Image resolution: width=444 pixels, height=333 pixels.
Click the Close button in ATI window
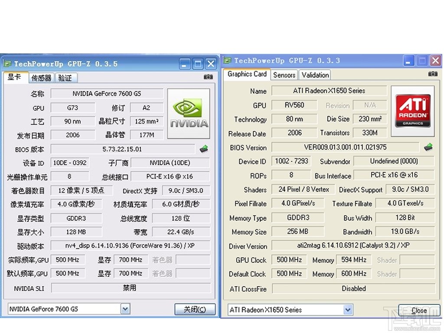[419, 310]
